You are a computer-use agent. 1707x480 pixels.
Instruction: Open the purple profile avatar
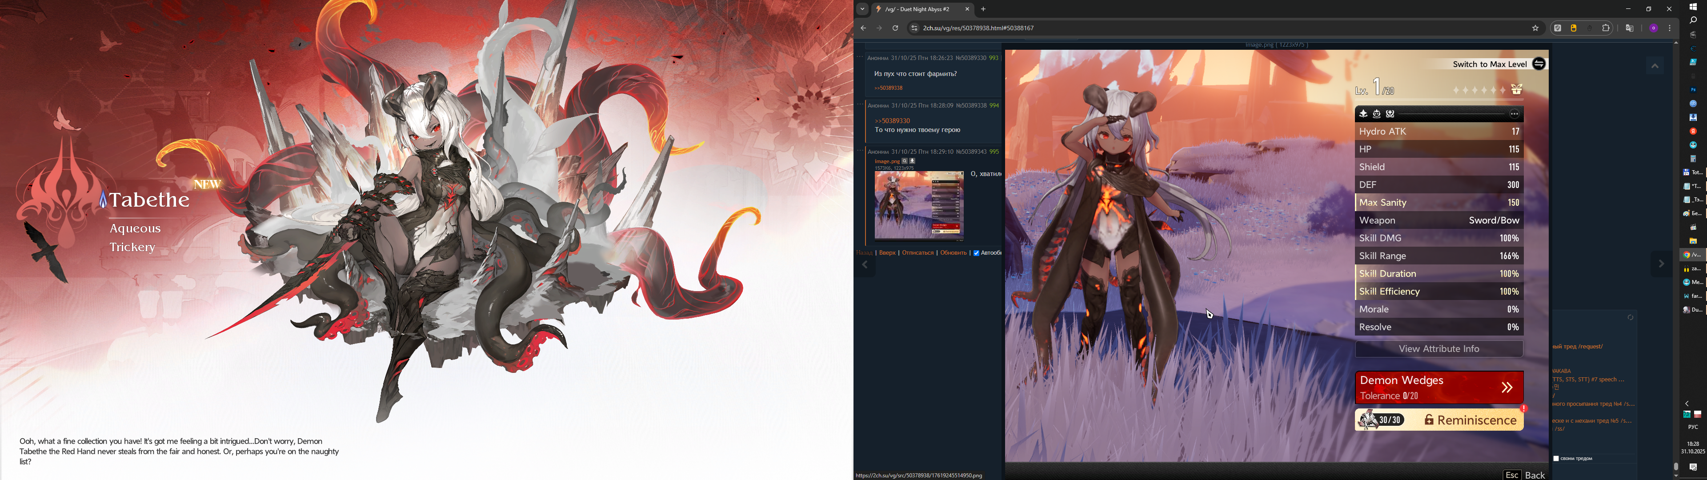(1654, 28)
